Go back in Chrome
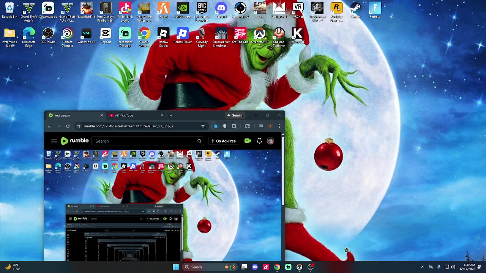This screenshot has width=486, height=273. pos(50,126)
